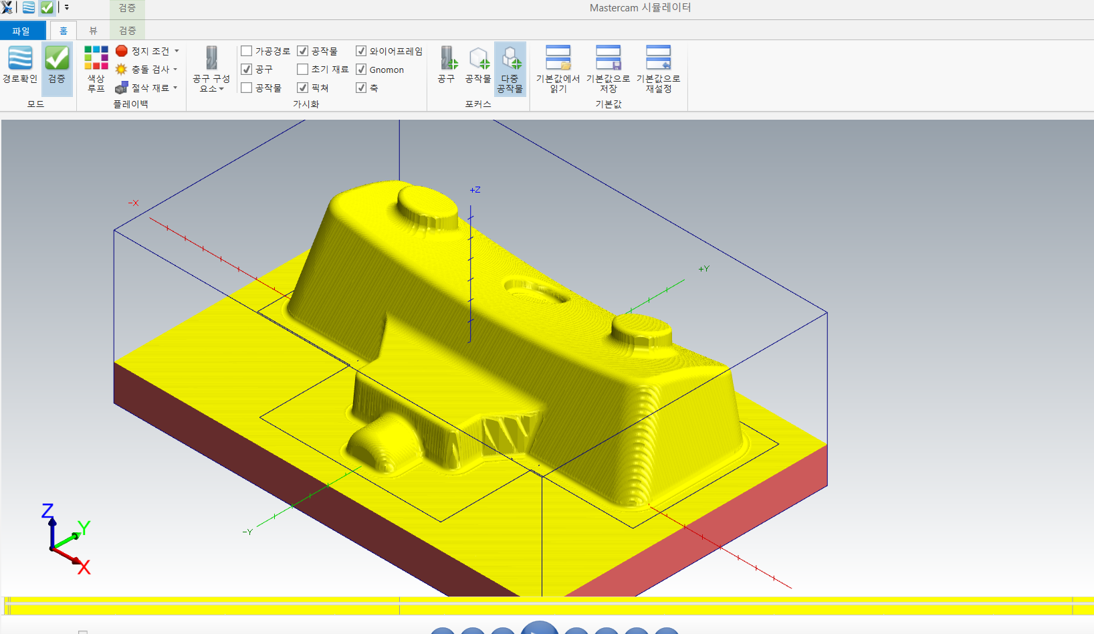
Task: Switch to 검증 verify ribbon tab
Action: 127,31
